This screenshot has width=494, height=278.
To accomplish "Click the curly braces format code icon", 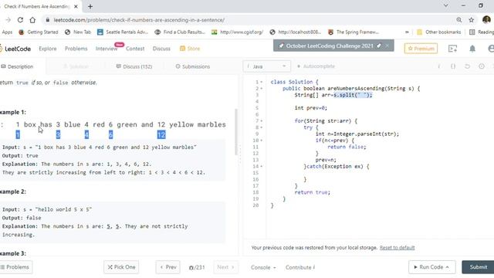I will [x=453, y=66].
